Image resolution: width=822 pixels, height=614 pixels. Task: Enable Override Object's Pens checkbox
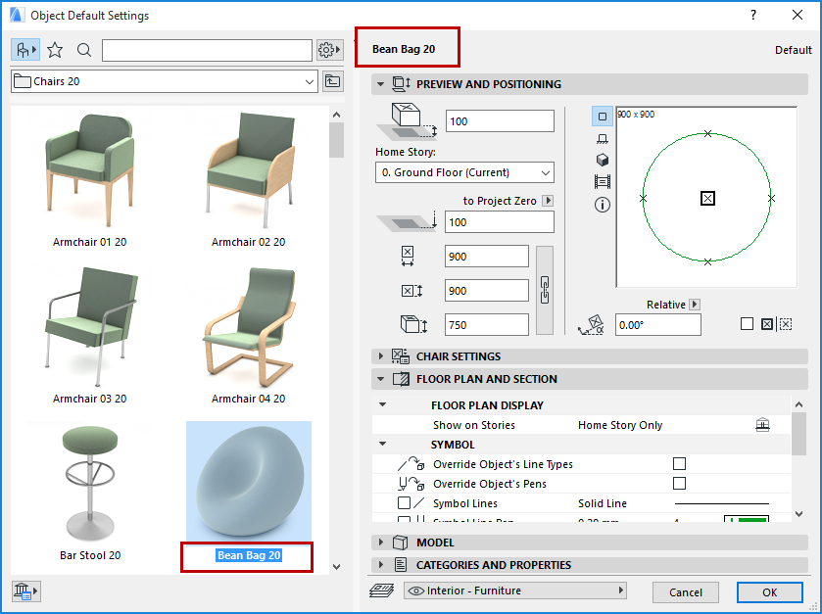tap(679, 483)
